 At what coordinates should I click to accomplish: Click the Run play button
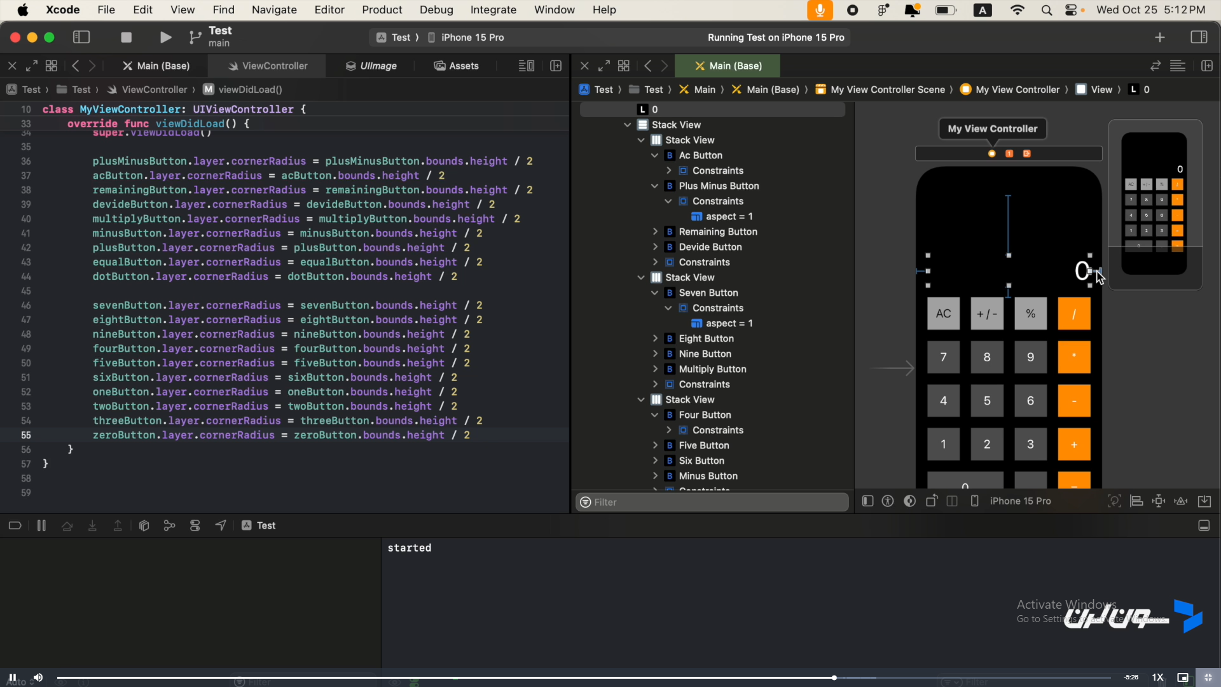click(165, 38)
